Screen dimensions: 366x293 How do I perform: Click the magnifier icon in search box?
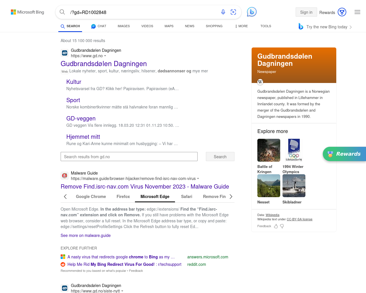pyautogui.click(x=62, y=12)
